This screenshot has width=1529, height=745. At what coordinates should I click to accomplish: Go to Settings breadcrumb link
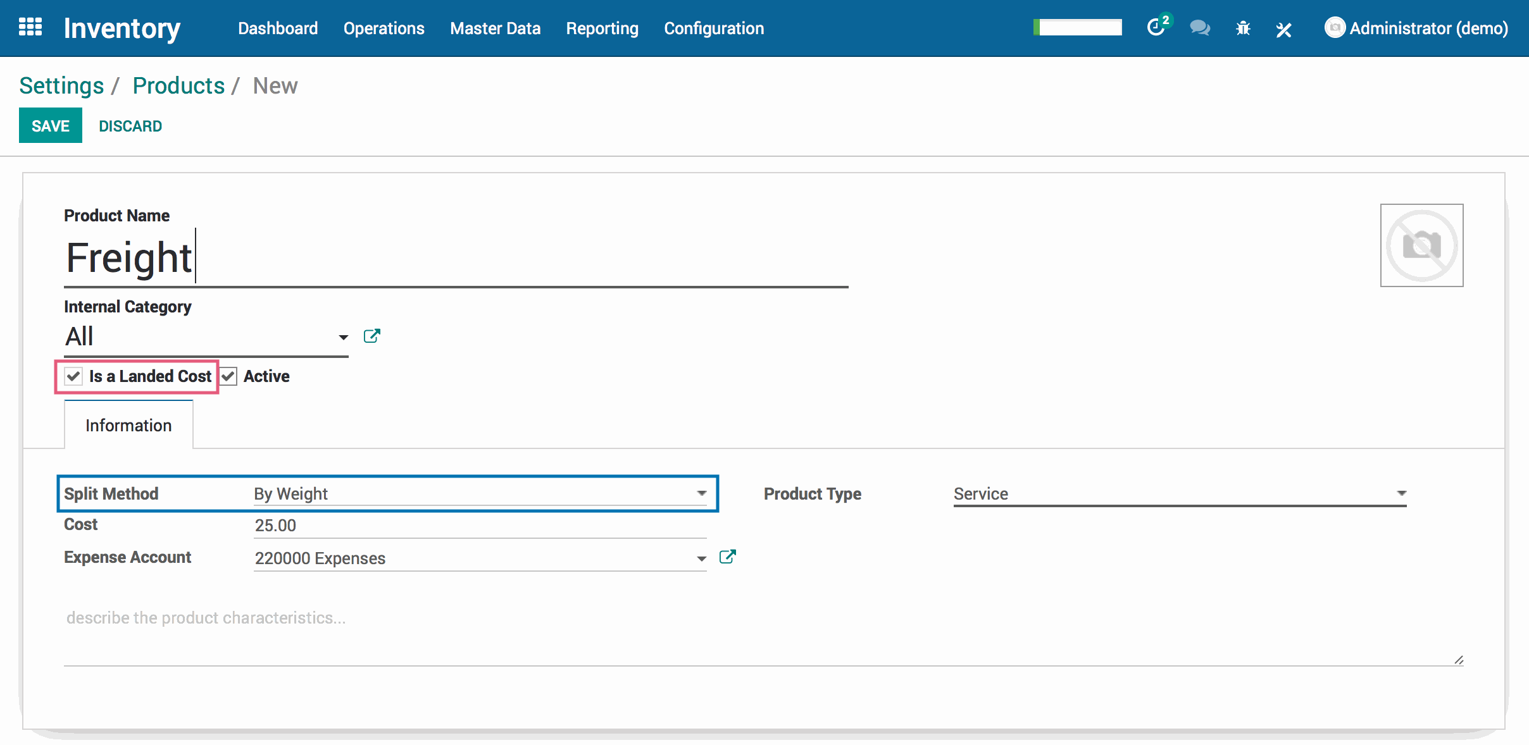click(x=61, y=85)
